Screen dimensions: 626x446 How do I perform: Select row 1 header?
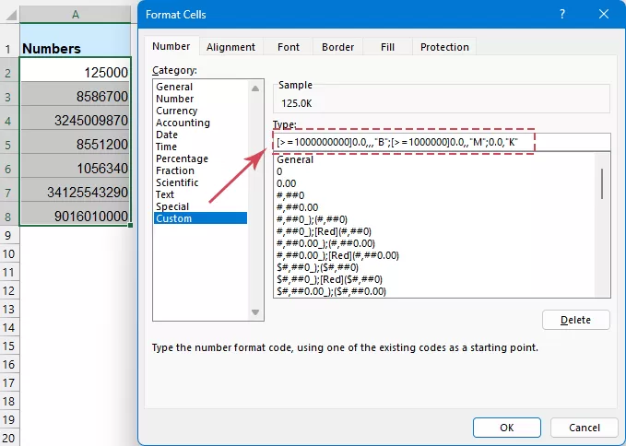point(9,41)
